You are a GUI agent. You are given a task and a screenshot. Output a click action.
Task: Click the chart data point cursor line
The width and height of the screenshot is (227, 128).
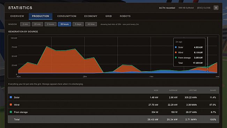point(207,55)
